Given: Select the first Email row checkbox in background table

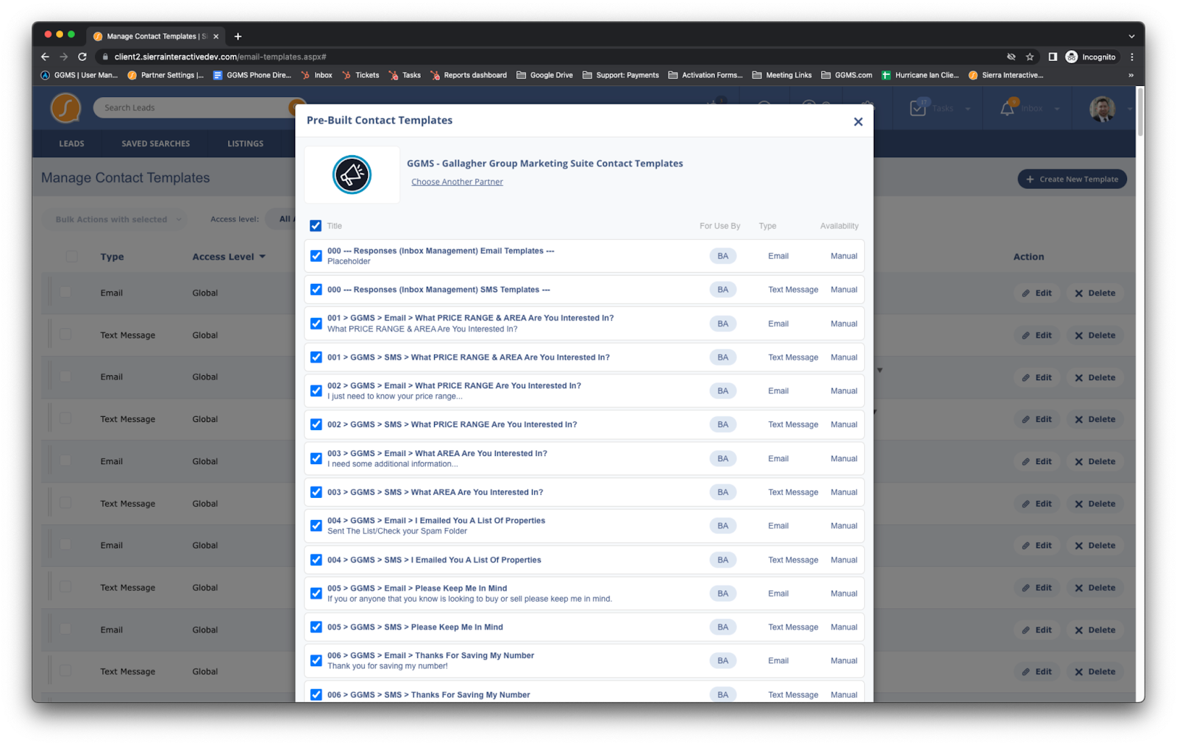Looking at the screenshot, I should coord(65,292).
